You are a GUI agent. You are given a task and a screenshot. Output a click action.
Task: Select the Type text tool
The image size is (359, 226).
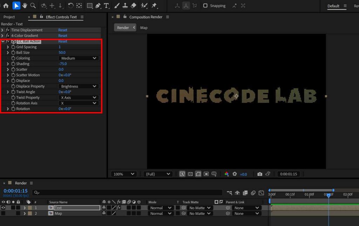106,6
